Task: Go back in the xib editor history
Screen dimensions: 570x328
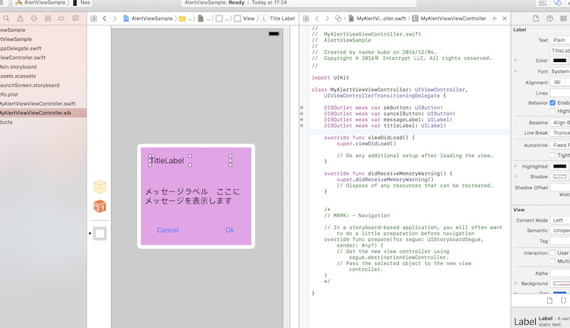Action: (105, 18)
